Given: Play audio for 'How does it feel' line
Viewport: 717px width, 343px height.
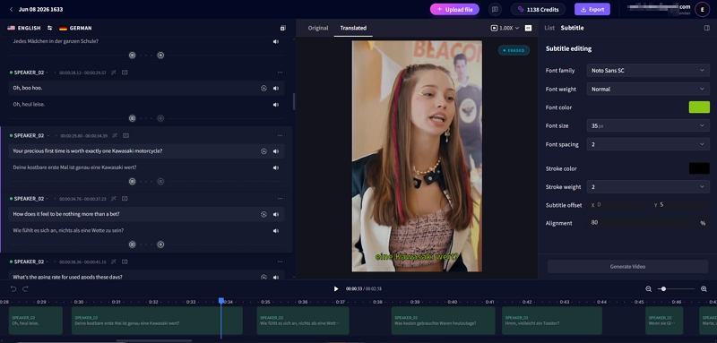Looking at the screenshot, I should 276,214.
